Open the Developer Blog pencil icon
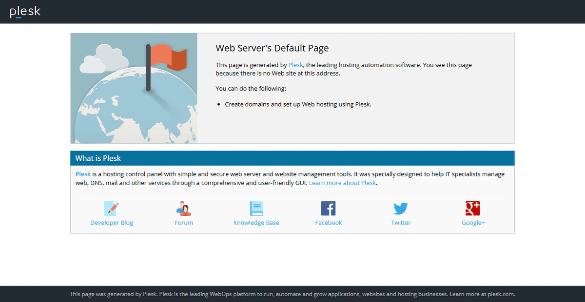This screenshot has width=585, height=302. click(112, 208)
